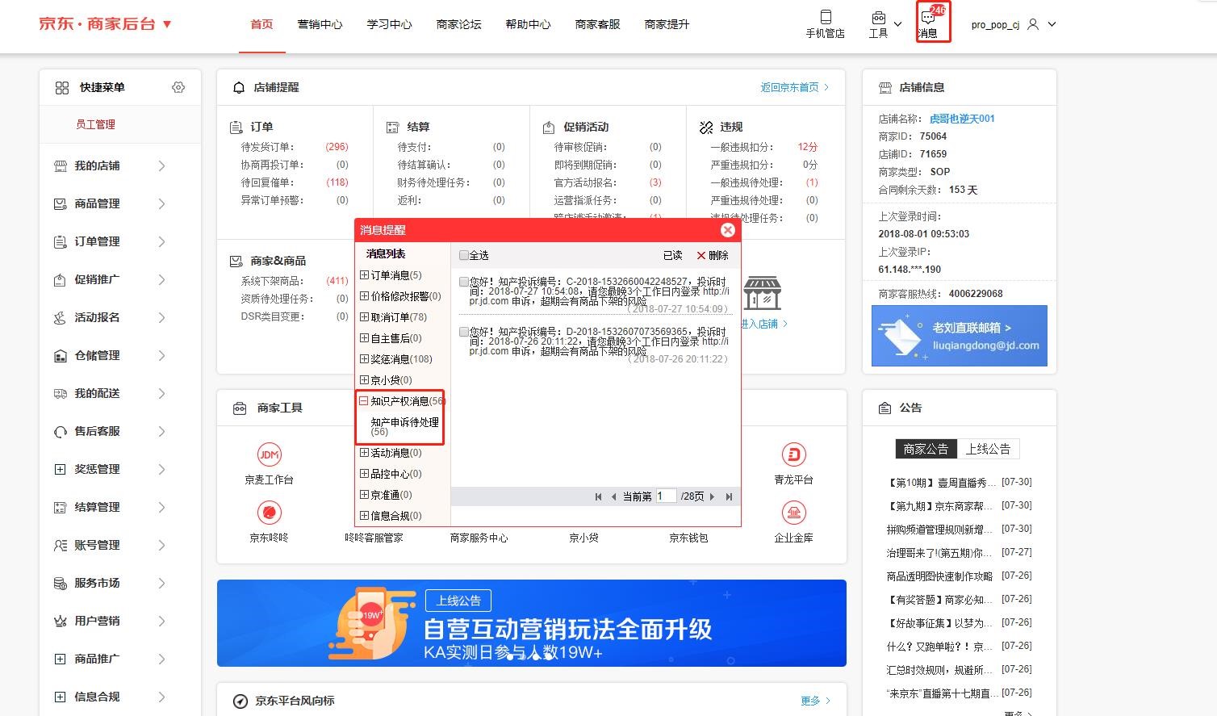The image size is (1217, 716).
Task: Go to next message page
Action: [712, 496]
